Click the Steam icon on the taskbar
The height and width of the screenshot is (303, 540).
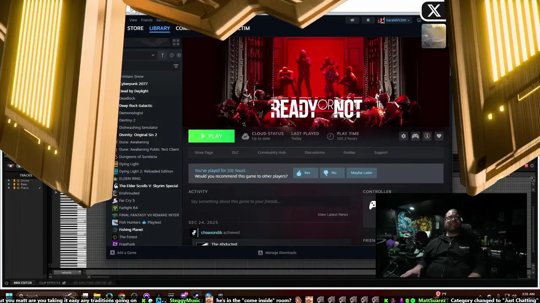[x=196, y=296]
